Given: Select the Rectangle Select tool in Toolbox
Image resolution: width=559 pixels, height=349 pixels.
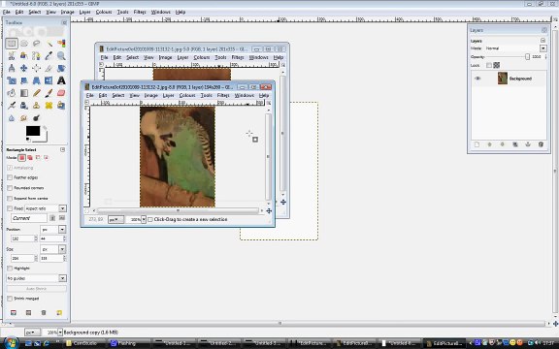Looking at the screenshot, I should click(12, 44).
